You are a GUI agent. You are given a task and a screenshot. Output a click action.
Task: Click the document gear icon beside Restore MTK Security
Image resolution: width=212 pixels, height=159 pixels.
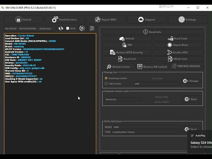(113, 52)
